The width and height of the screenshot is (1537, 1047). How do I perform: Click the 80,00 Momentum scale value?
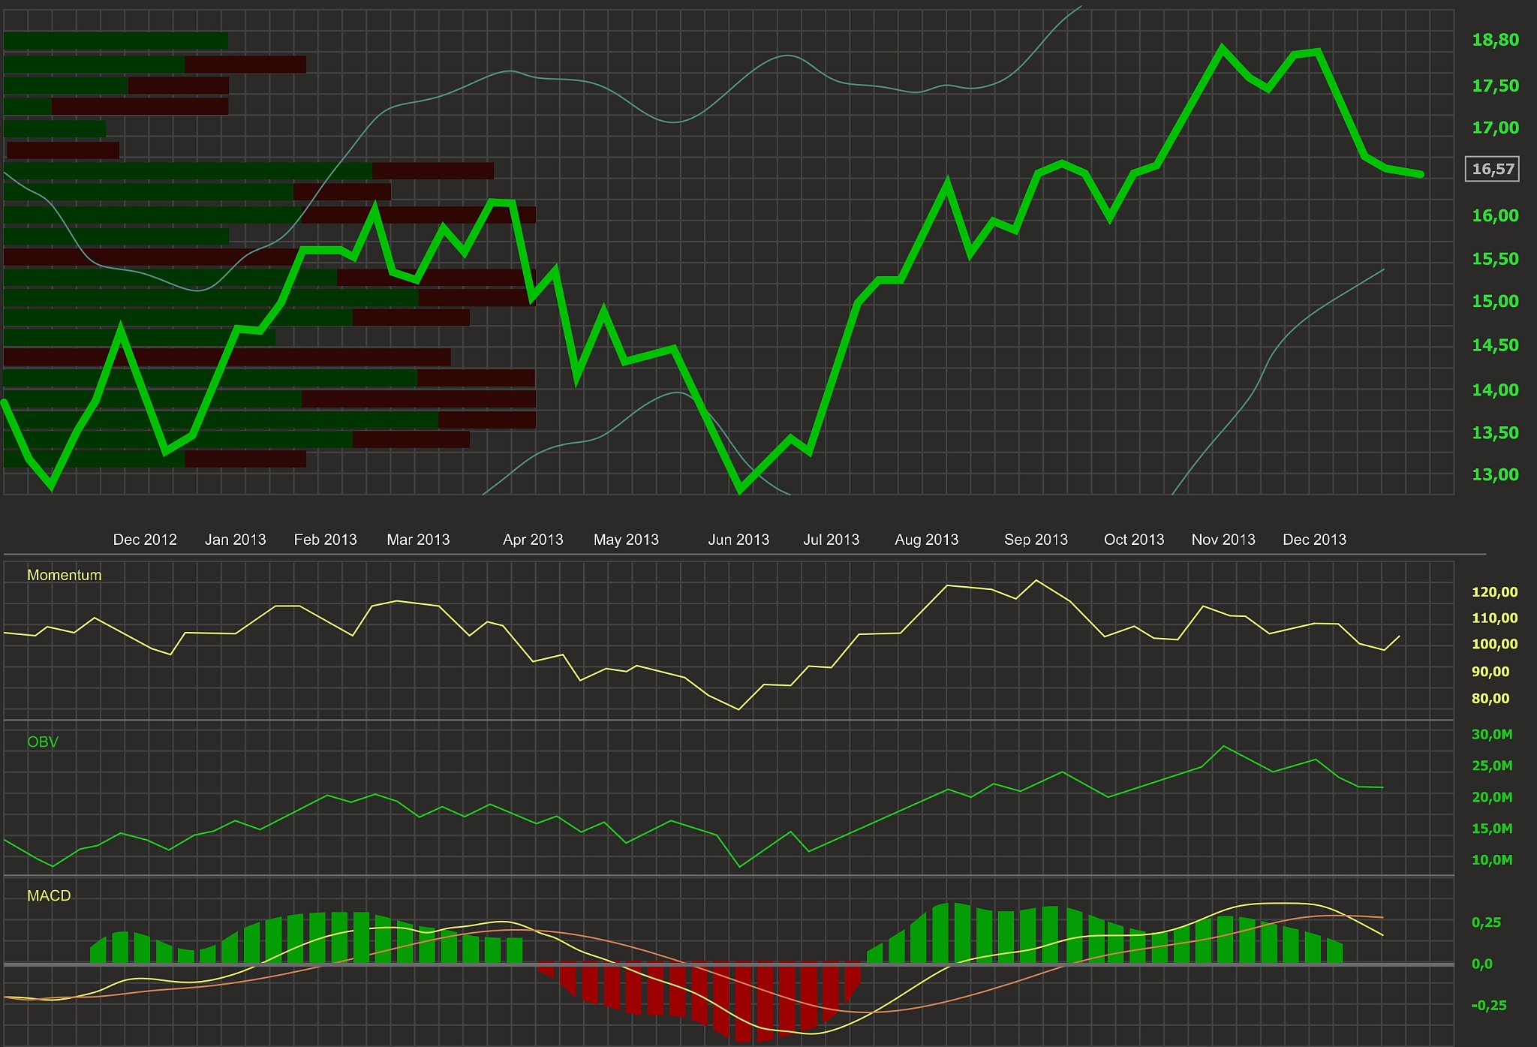[x=1490, y=699]
